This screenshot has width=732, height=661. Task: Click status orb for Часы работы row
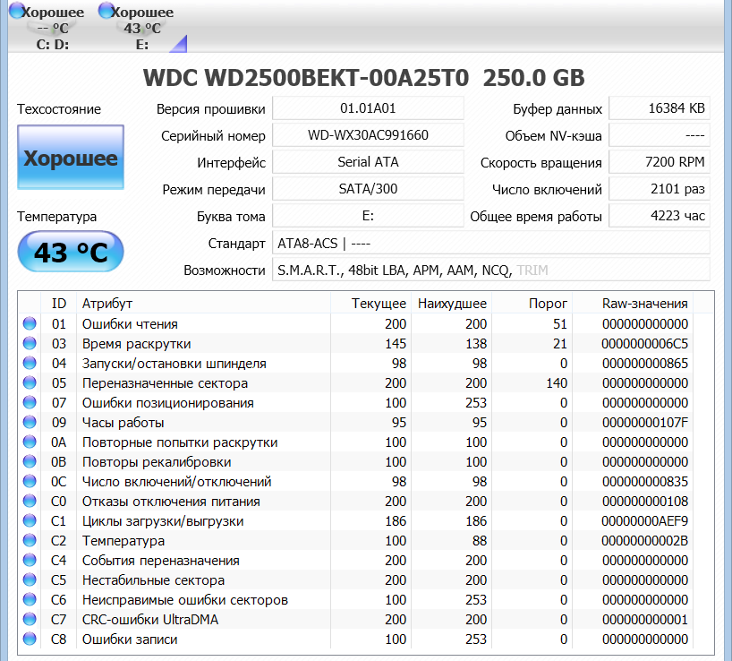(30, 422)
